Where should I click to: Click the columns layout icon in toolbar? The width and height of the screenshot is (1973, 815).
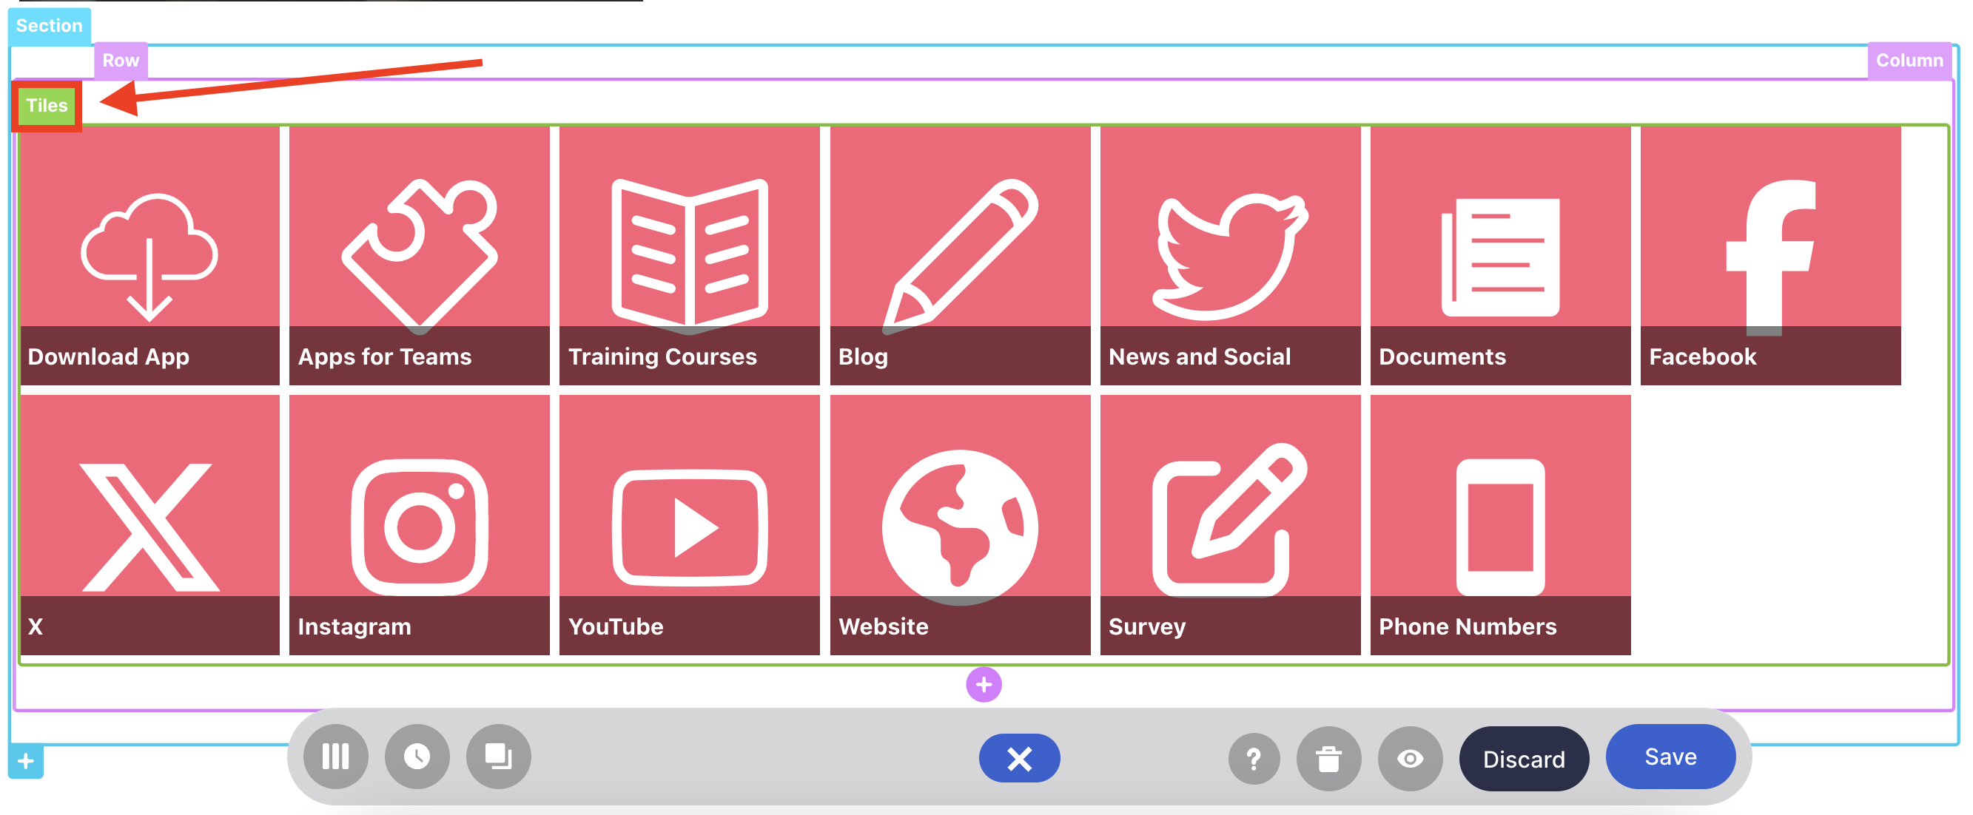tap(335, 757)
